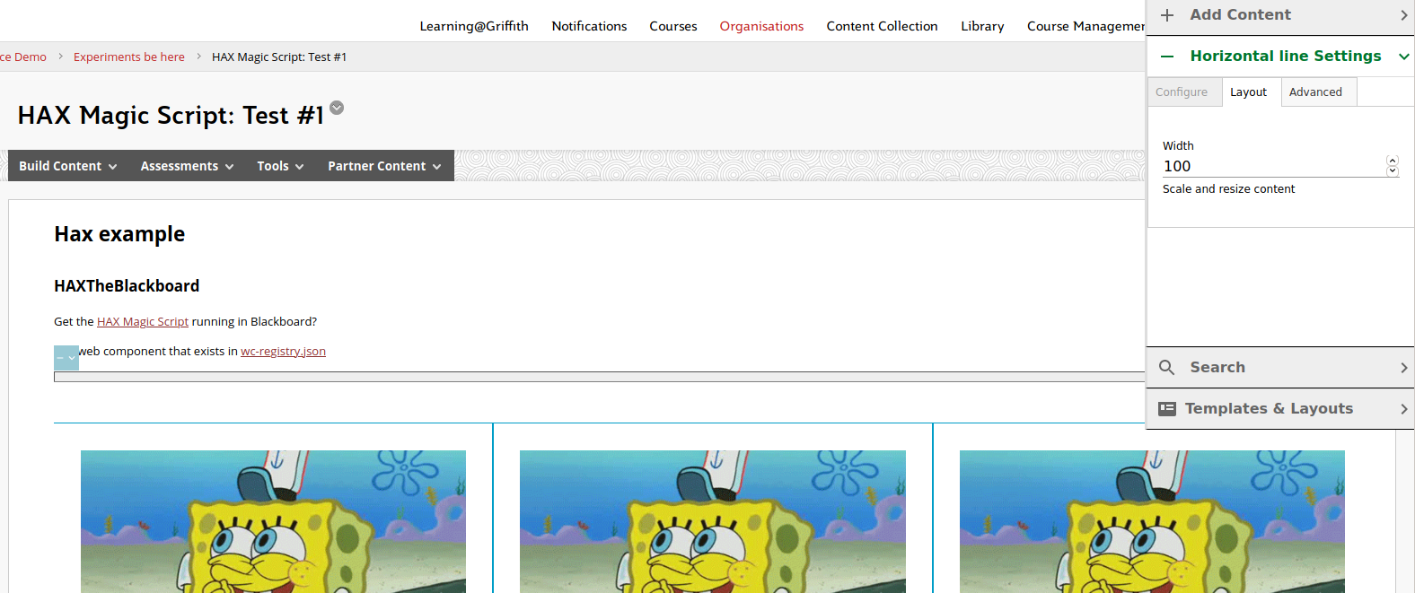Switch to the Configure tab
The width and height of the screenshot is (1415, 593).
(x=1182, y=92)
